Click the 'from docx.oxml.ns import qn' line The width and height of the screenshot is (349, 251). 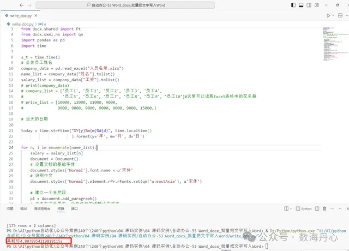52,34
